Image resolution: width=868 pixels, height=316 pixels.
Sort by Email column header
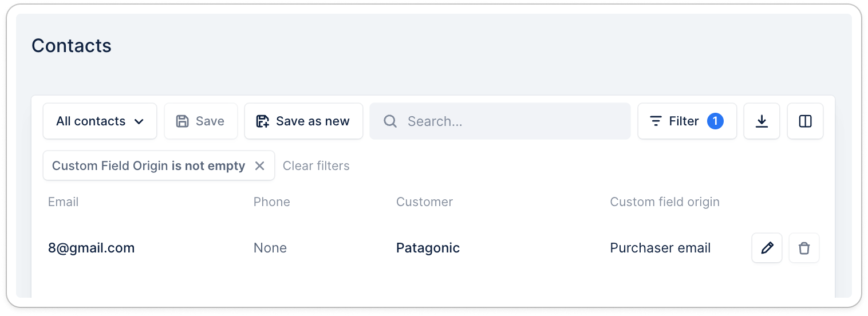[64, 202]
